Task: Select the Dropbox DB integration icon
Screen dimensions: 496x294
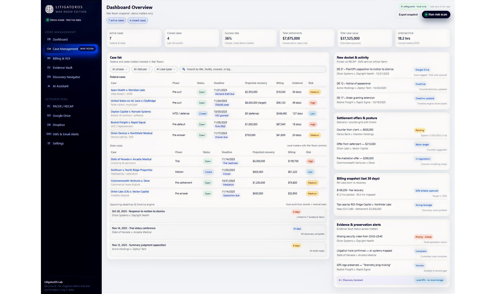Action: click(x=49, y=125)
